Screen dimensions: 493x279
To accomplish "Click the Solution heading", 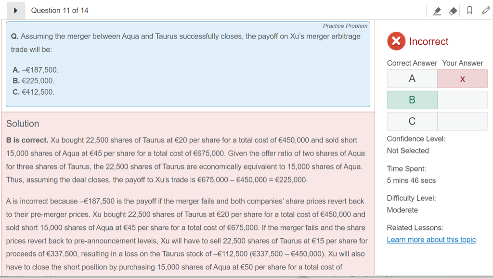I will [x=23, y=124].
